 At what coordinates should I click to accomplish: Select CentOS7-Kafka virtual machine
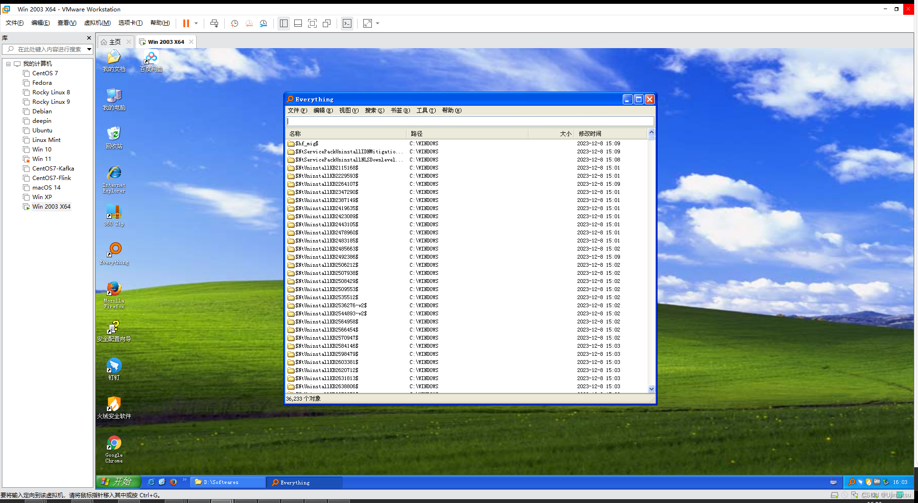point(53,169)
